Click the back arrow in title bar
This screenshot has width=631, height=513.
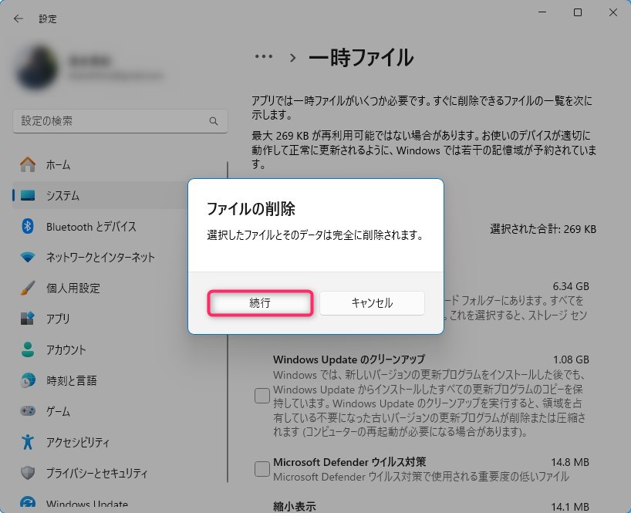tap(18, 19)
